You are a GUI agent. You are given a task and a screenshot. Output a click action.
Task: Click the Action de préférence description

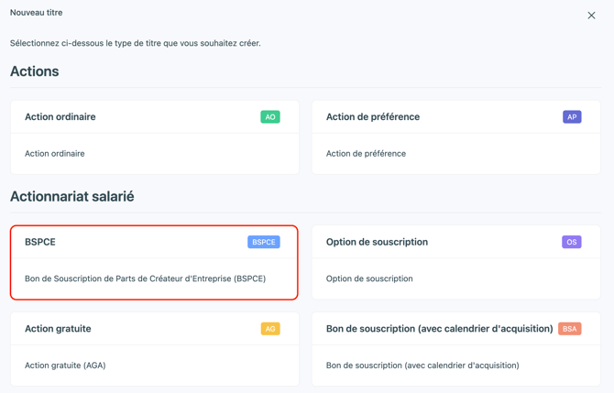click(366, 153)
